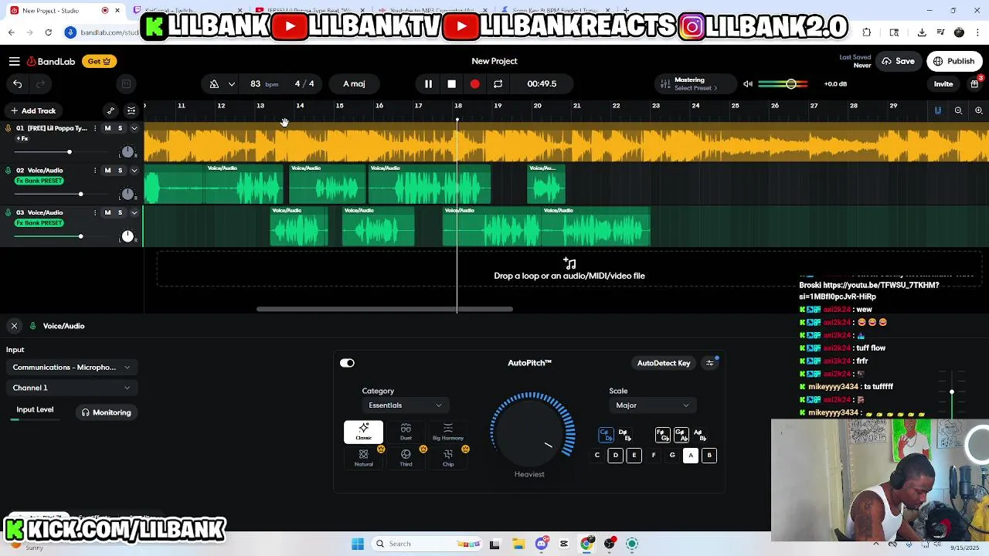989x556 pixels.
Task: Open the Channel 1 dropdown
Action: click(x=71, y=388)
